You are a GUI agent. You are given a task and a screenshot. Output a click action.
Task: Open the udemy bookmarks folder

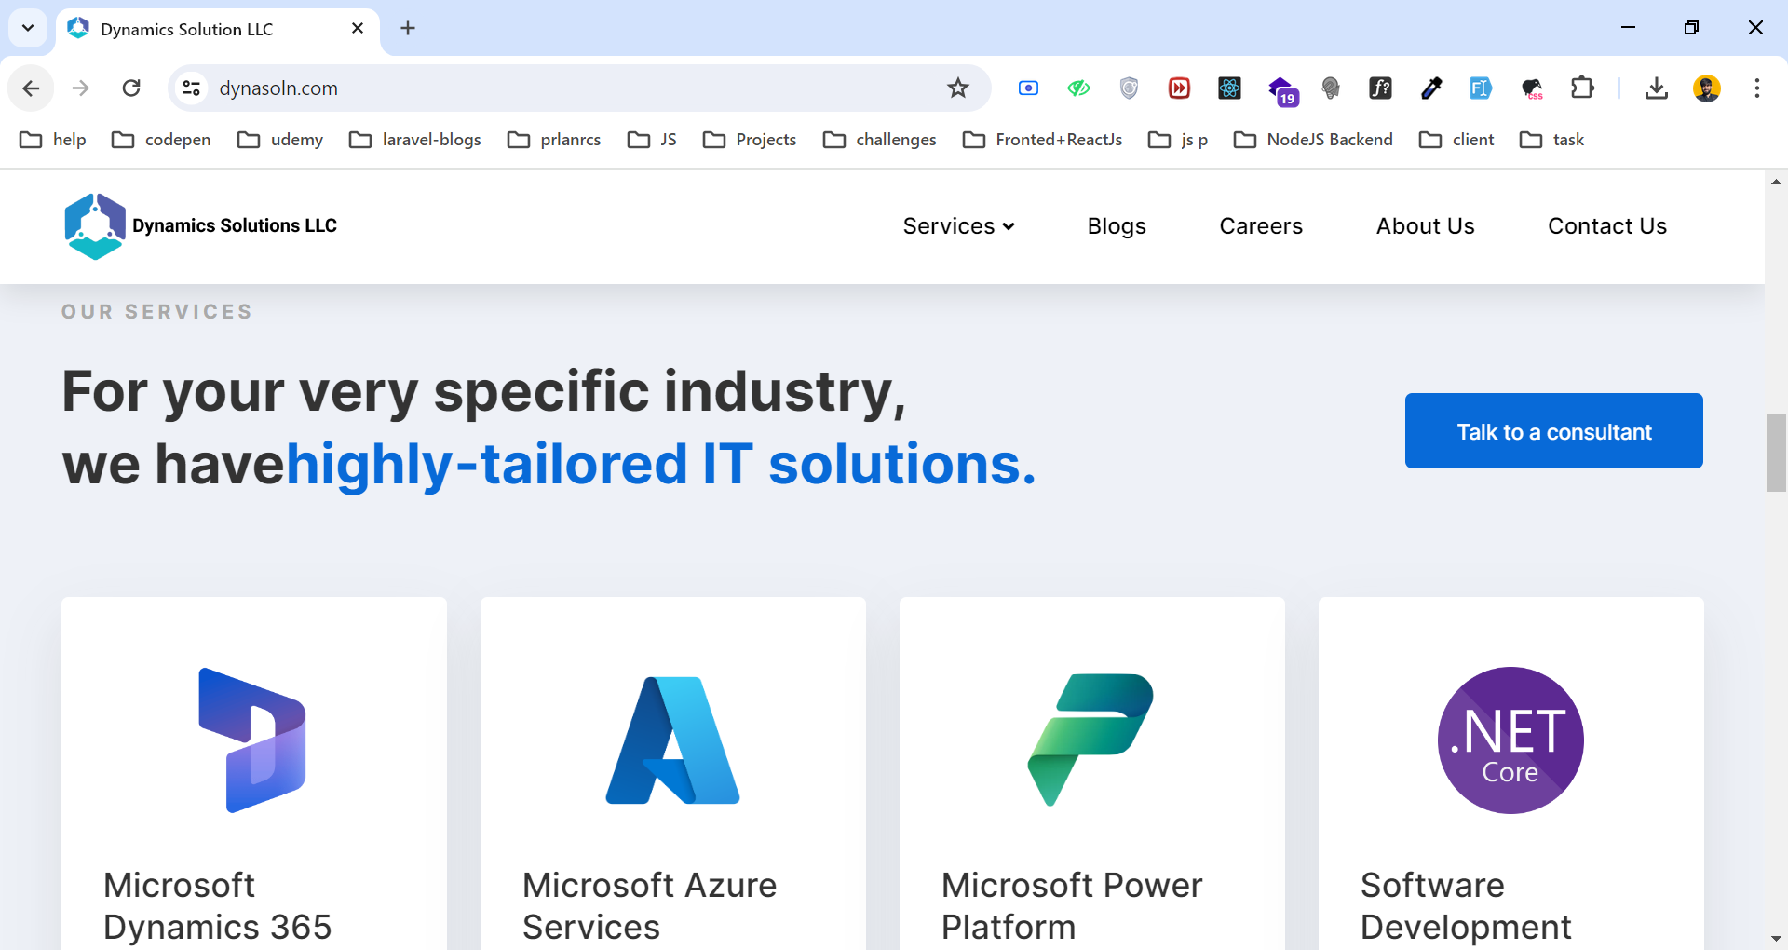[x=280, y=140]
